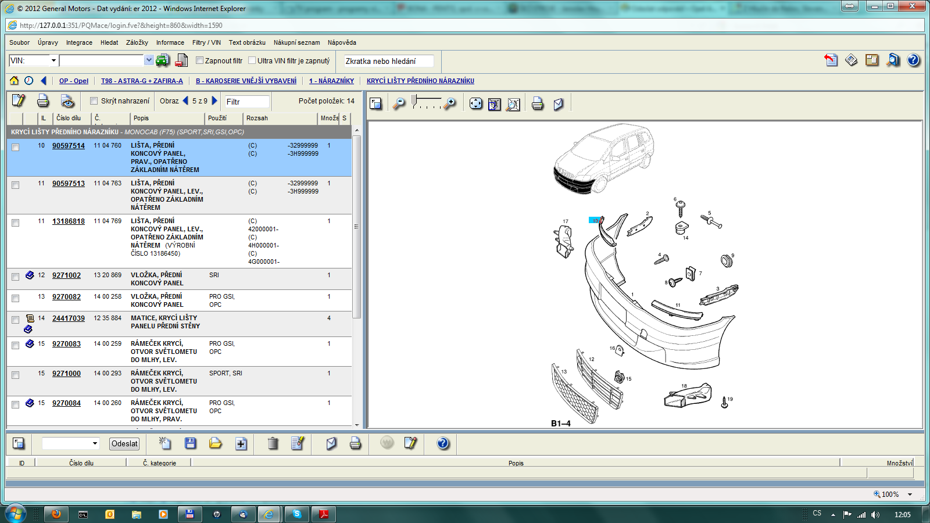Screen dimensions: 930x523
Task: Click the diagram zoom slider handle
Action: (414, 101)
